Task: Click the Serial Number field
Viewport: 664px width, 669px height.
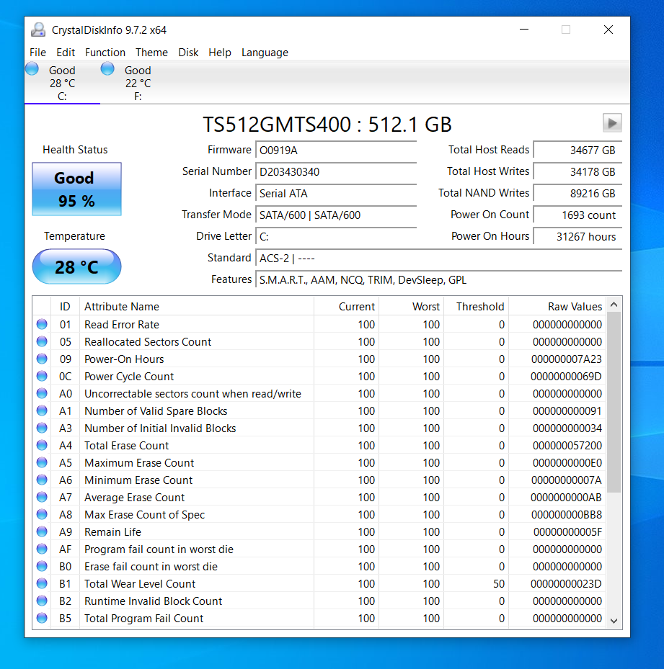Action: [336, 173]
